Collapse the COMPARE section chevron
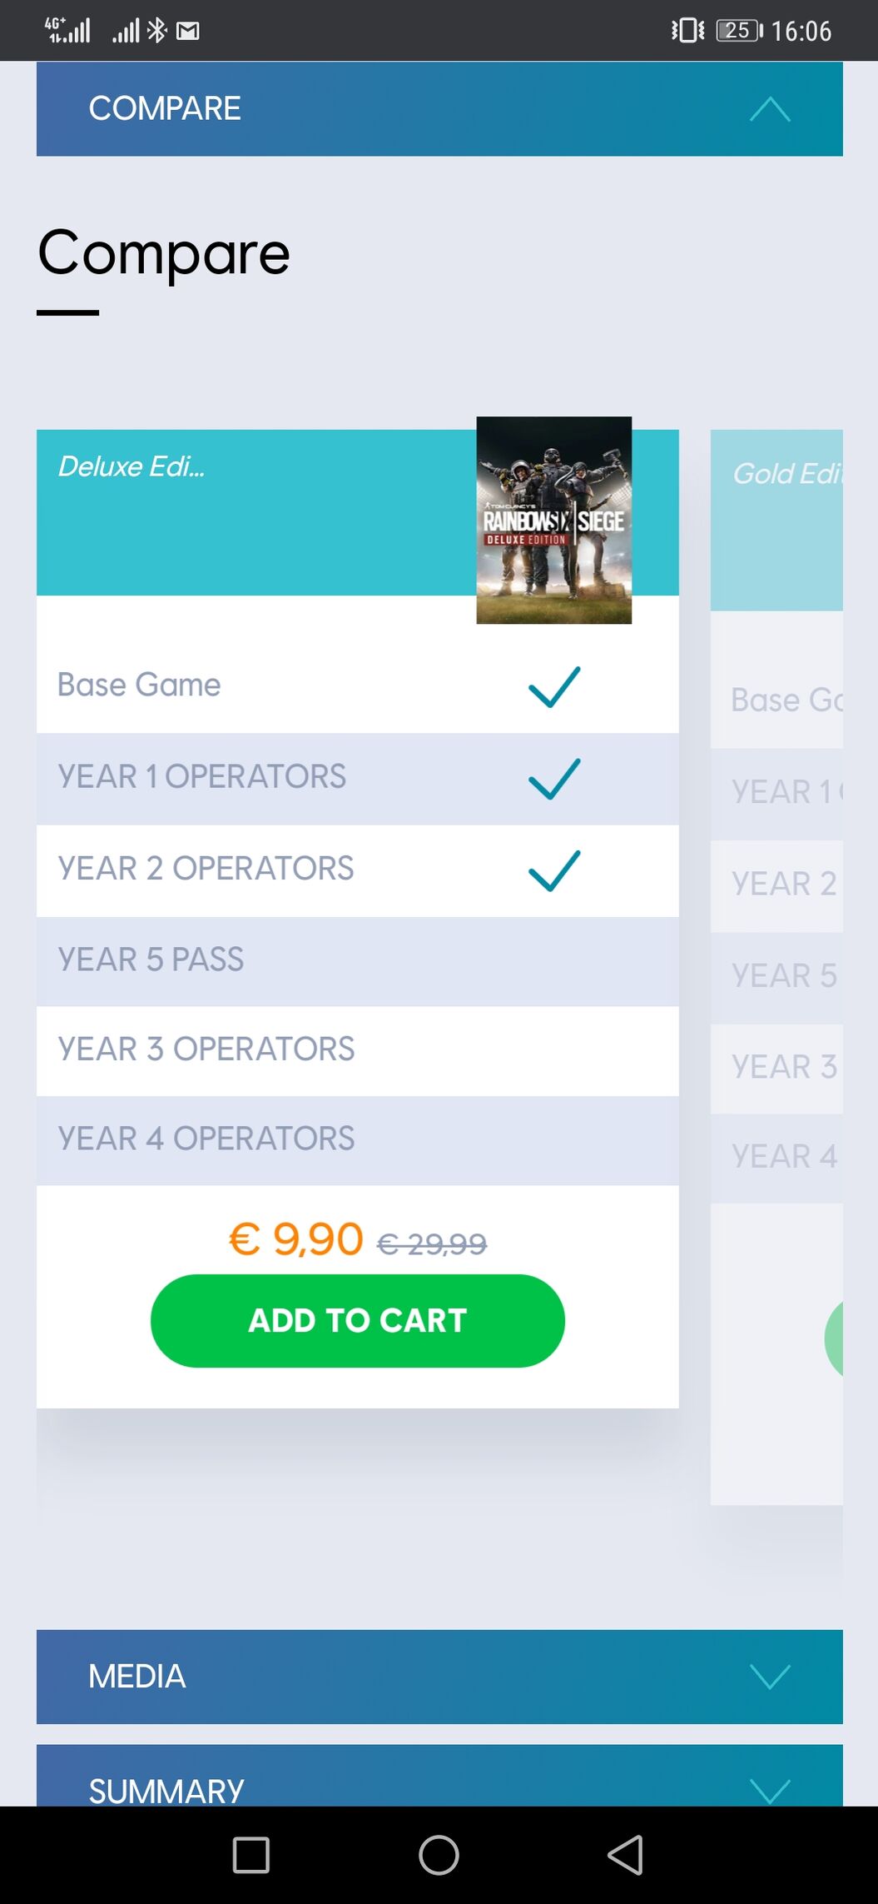Viewport: 878px width, 1904px height. point(770,109)
